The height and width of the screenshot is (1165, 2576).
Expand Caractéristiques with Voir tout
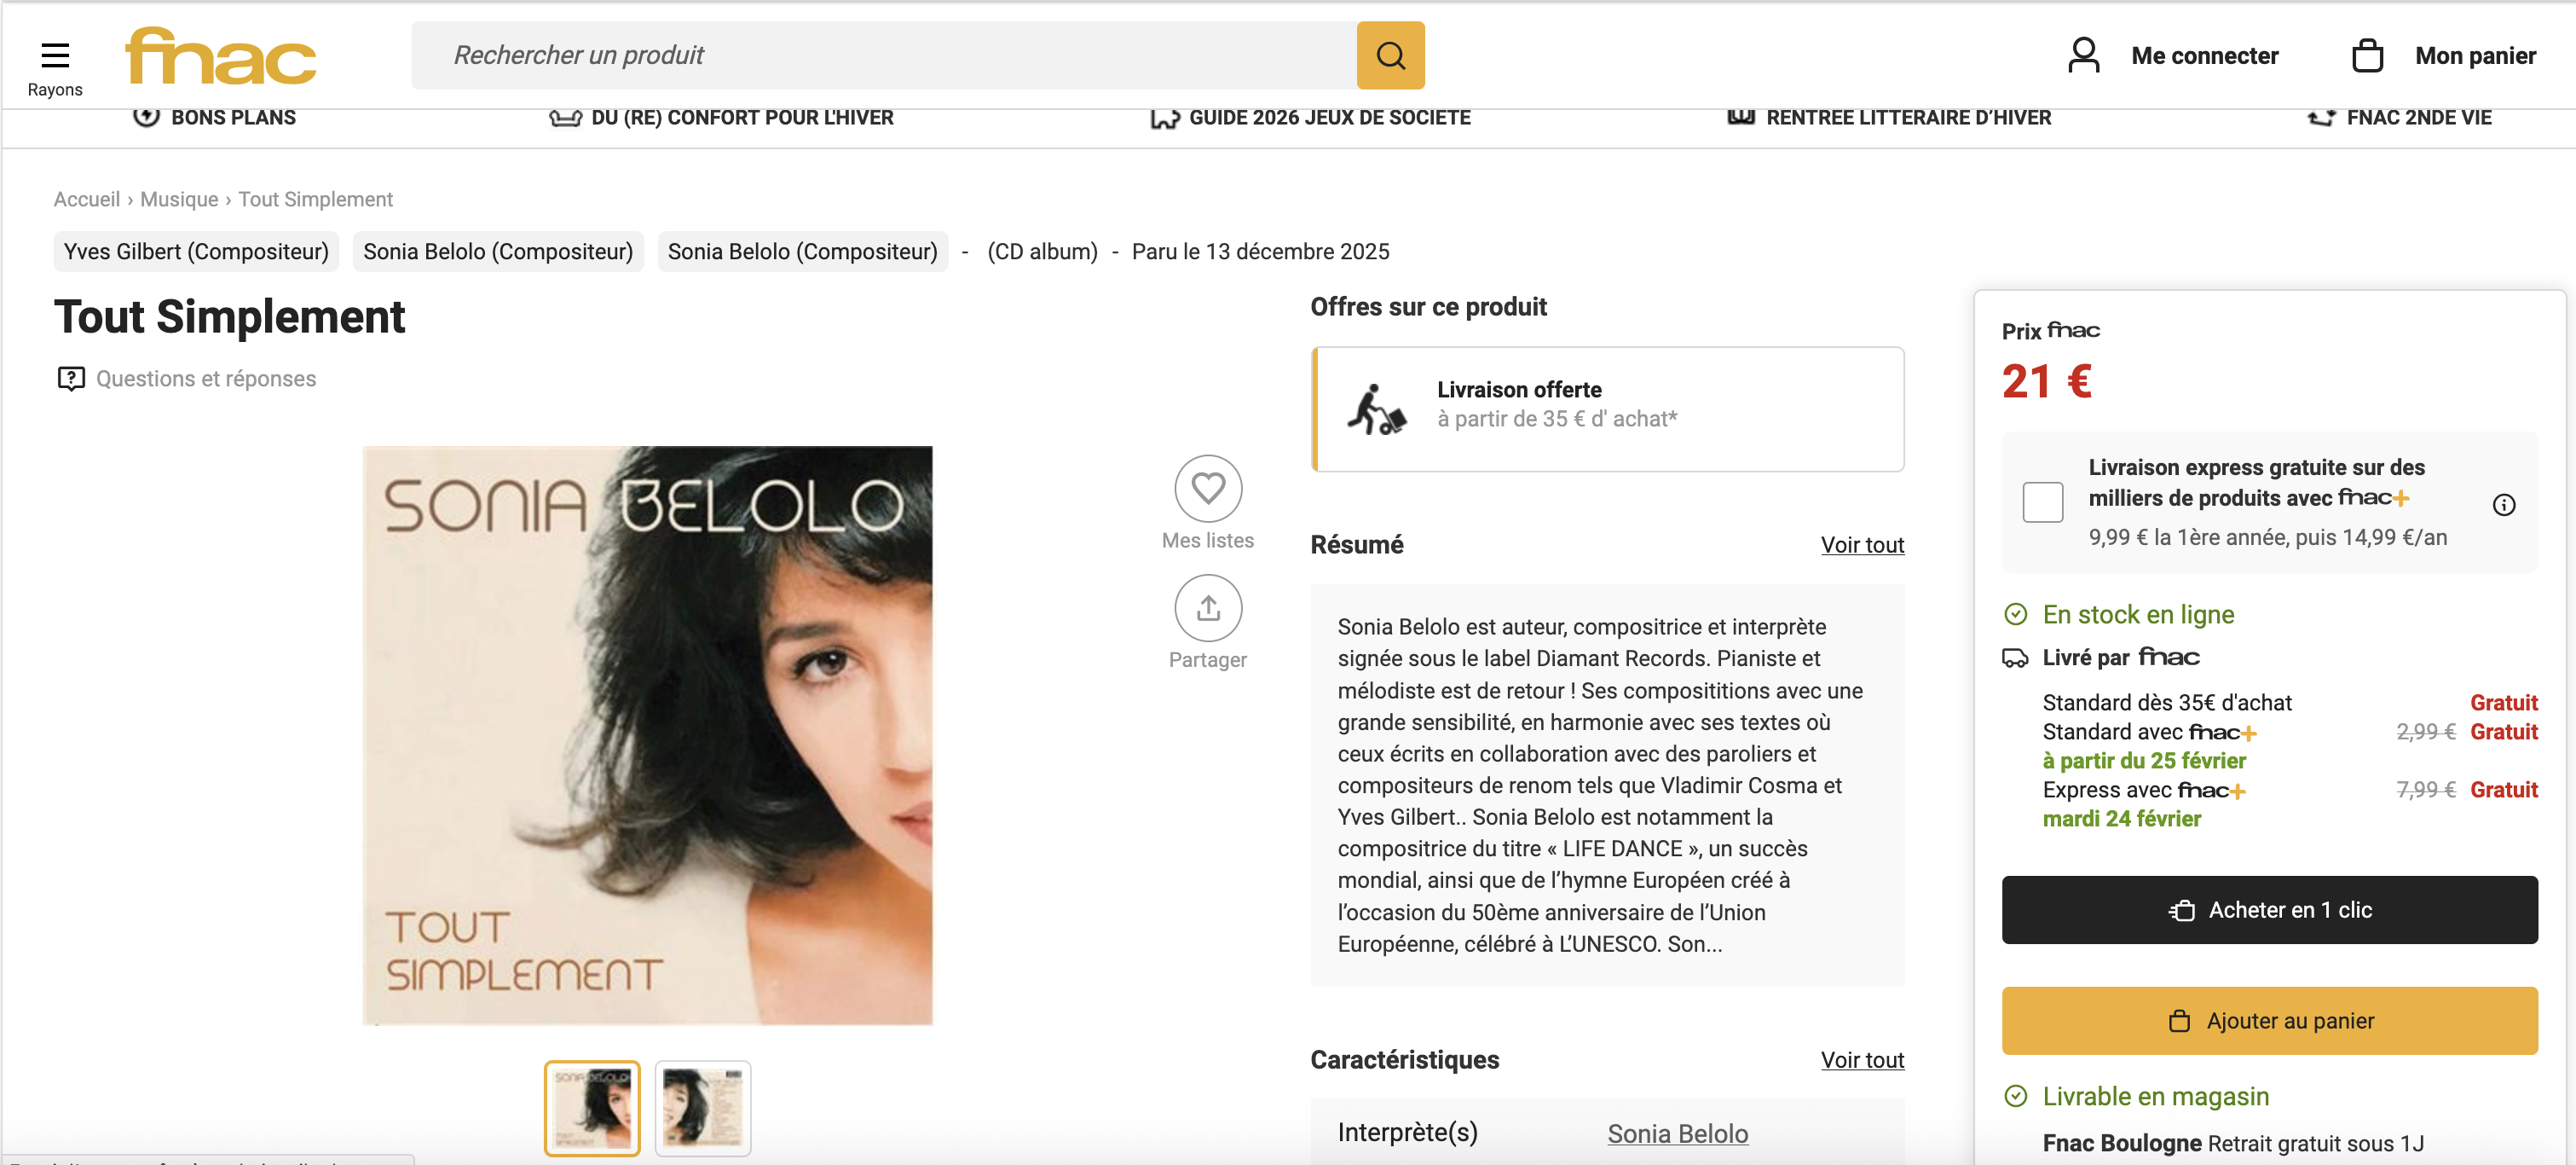[x=1861, y=1060]
